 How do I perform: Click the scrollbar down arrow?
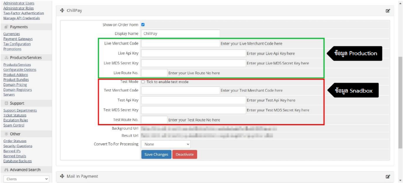point(400,180)
